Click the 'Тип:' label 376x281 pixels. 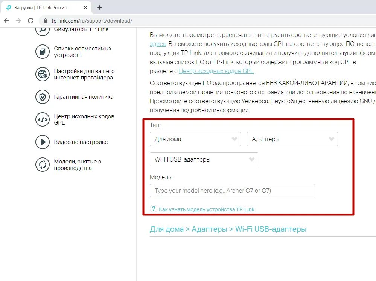pyautogui.click(x=155, y=125)
